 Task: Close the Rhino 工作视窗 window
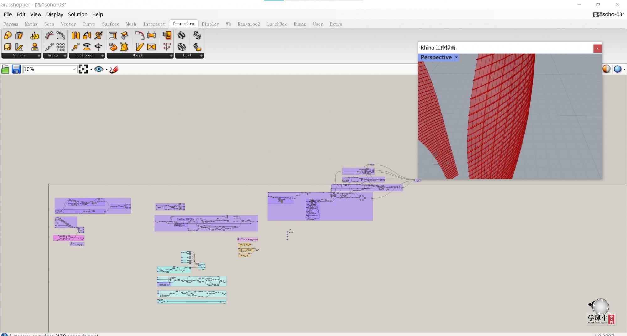(x=598, y=48)
